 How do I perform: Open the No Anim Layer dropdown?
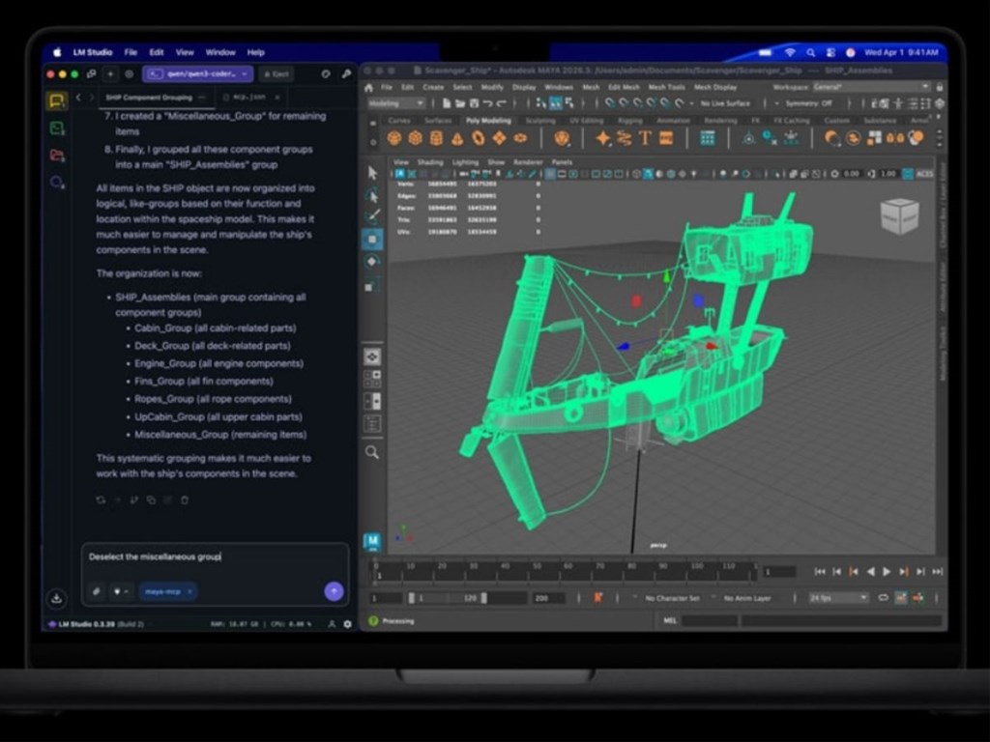tap(746, 598)
